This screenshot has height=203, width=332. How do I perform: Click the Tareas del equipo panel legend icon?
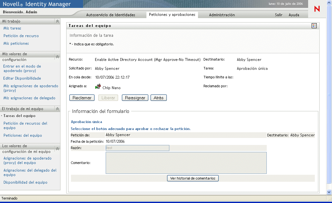coord(314,26)
